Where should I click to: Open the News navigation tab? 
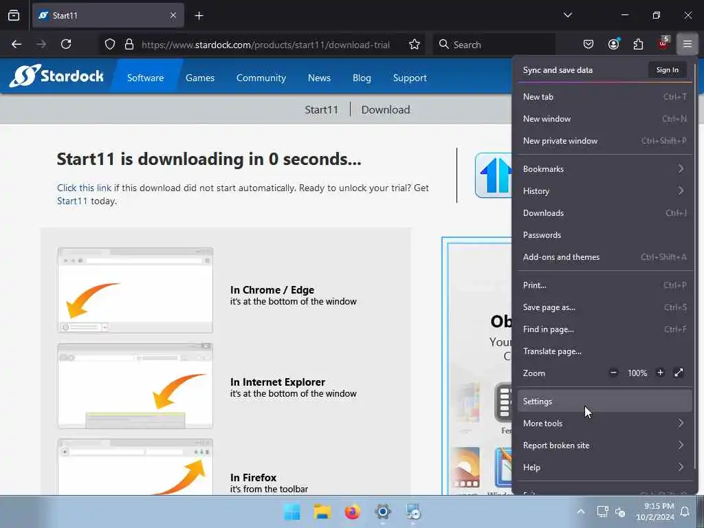click(x=319, y=78)
